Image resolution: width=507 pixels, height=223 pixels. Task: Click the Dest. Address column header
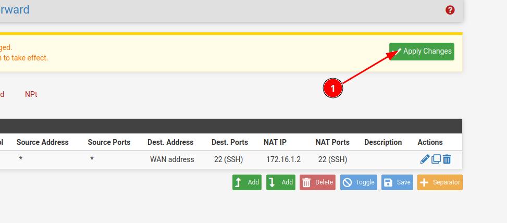pos(170,142)
